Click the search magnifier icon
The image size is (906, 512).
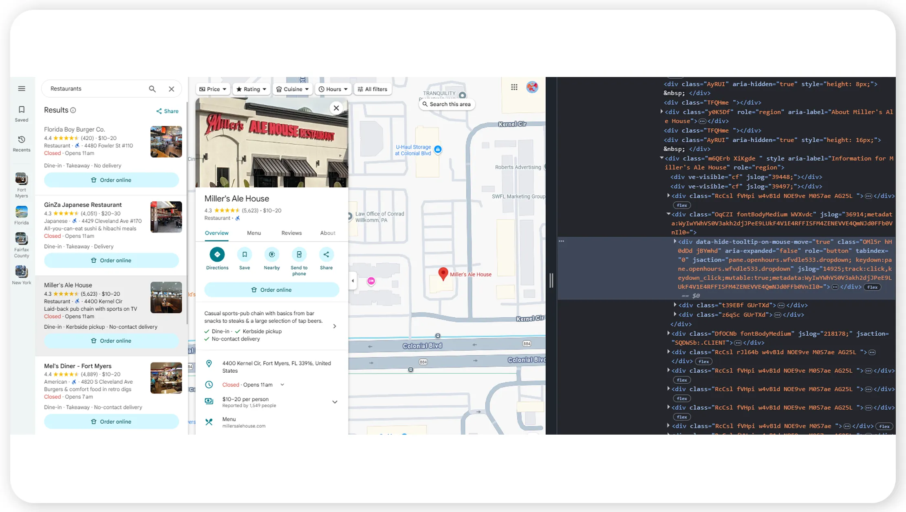(x=152, y=89)
